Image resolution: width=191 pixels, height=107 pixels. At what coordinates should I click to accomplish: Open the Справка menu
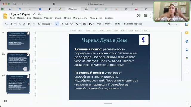[x=109, y=18]
